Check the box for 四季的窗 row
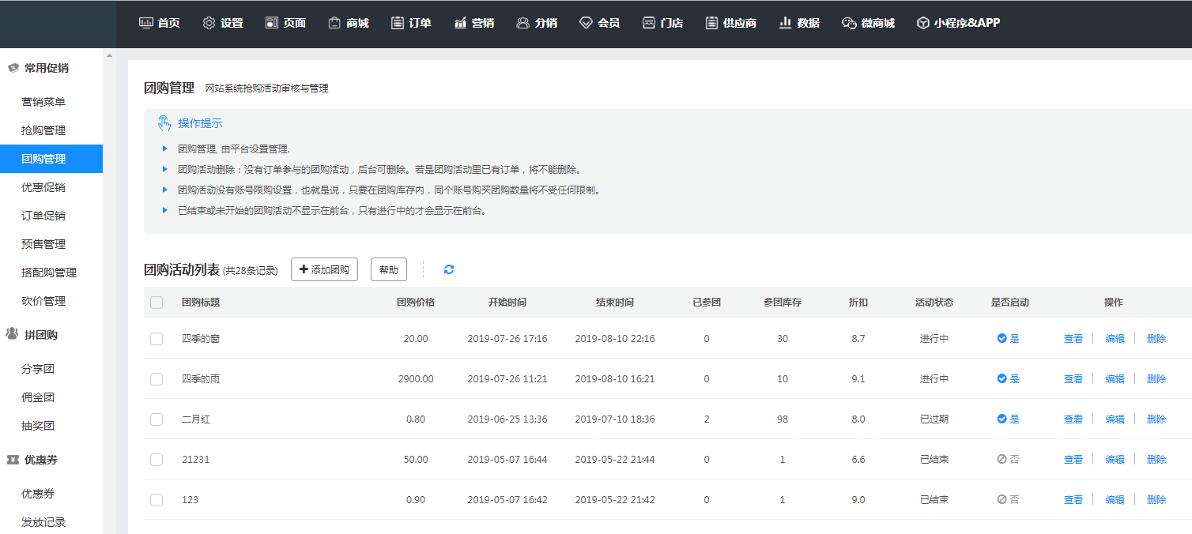This screenshot has width=1192, height=534. (x=157, y=339)
